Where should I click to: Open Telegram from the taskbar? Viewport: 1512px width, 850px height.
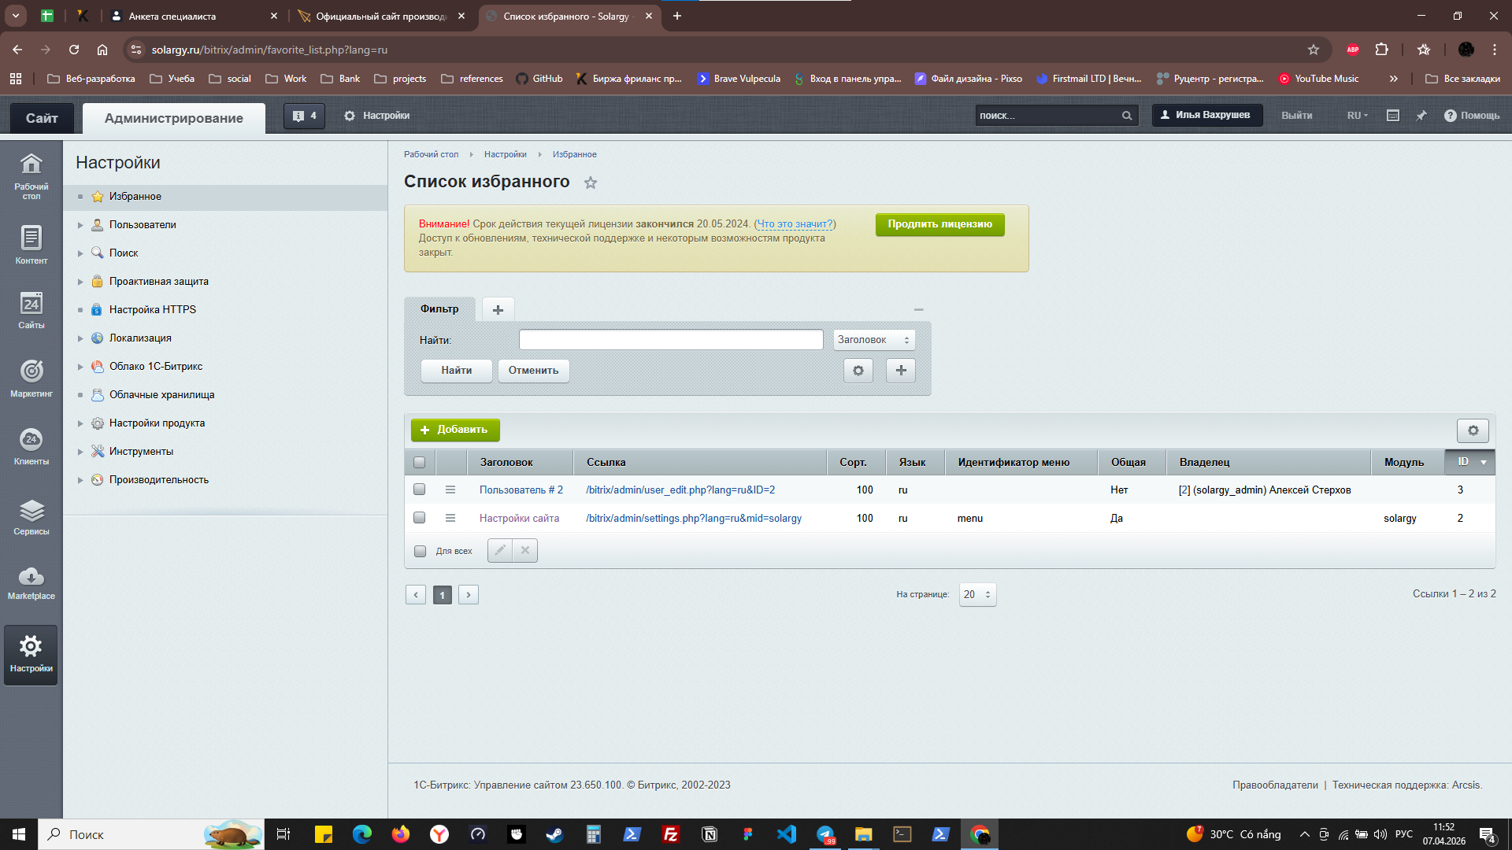(825, 834)
